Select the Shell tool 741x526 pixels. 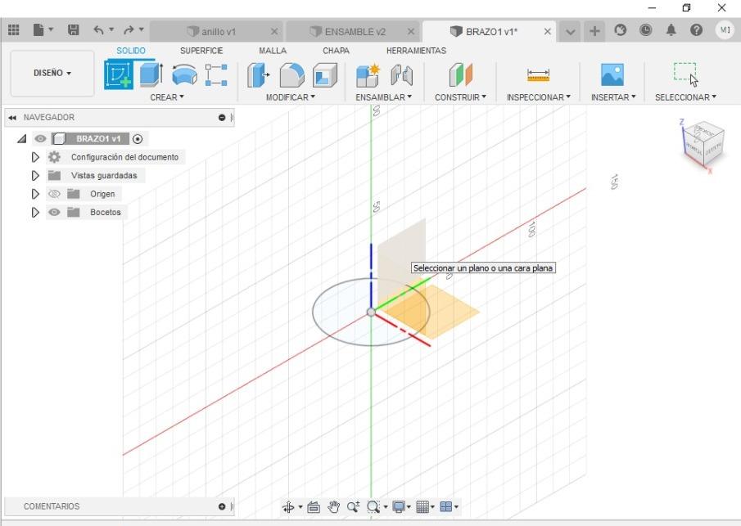tap(325, 75)
